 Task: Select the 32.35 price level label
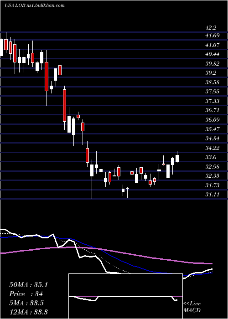212,176
